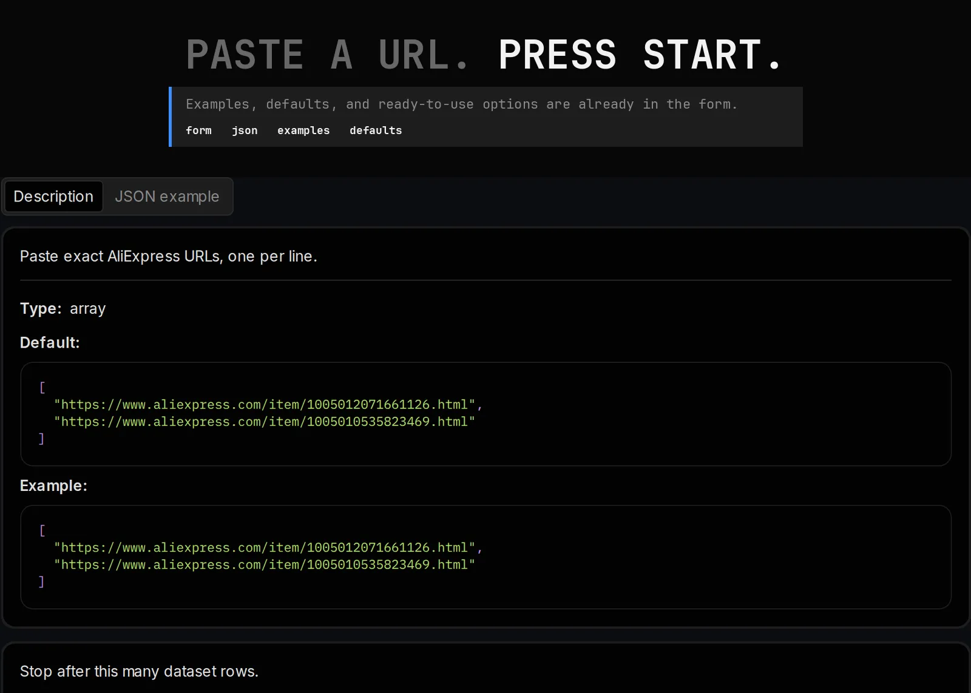
Task: Click "Paste exact AliExpress URLs, one per line."
Action: tap(169, 256)
